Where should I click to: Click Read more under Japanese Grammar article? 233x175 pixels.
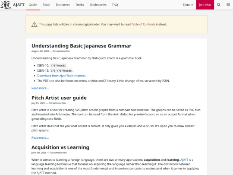40,88
